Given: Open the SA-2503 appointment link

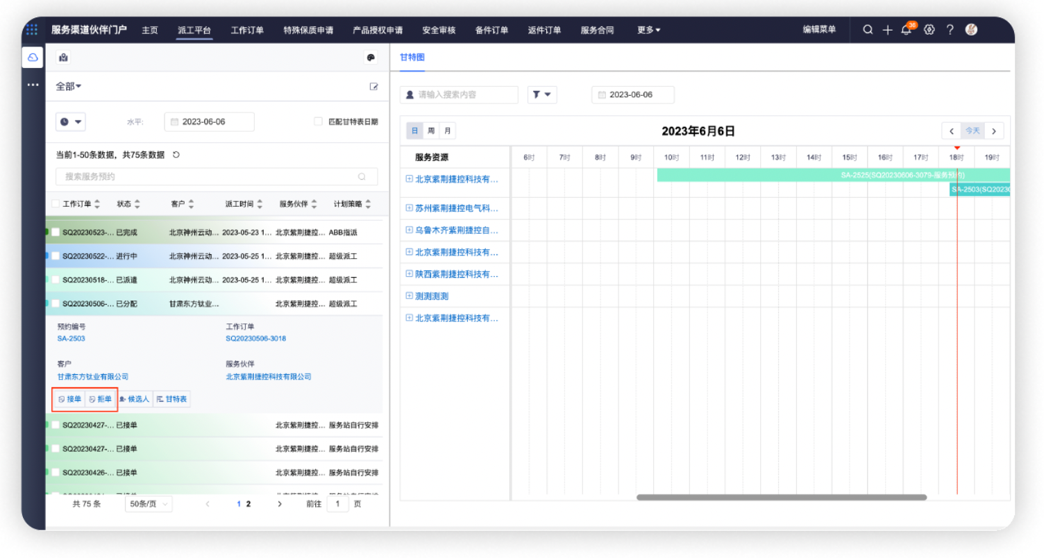Looking at the screenshot, I should [71, 339].
